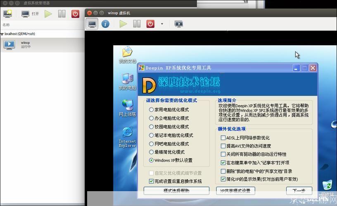
Task: Click the new virtual machine icon in manager
Action: [8, 14]
